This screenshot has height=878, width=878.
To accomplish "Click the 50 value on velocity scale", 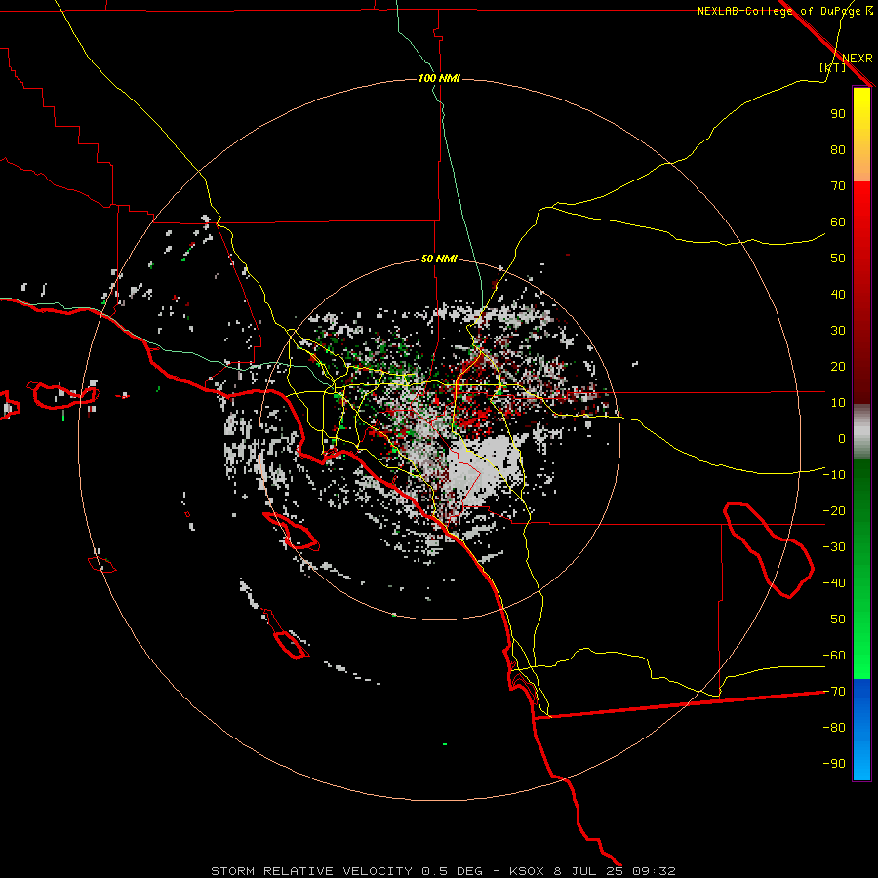I will [838, 259].
